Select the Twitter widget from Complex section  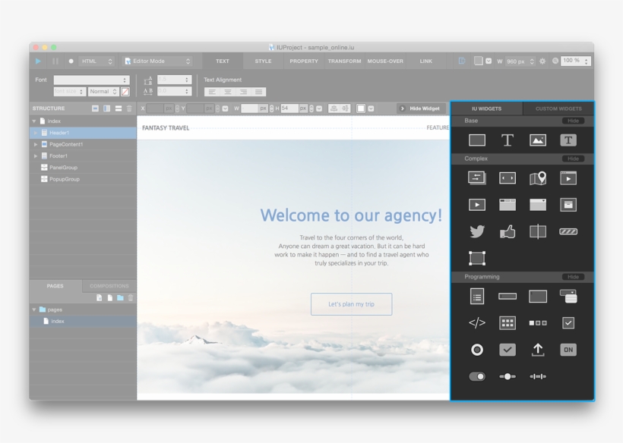476,231
